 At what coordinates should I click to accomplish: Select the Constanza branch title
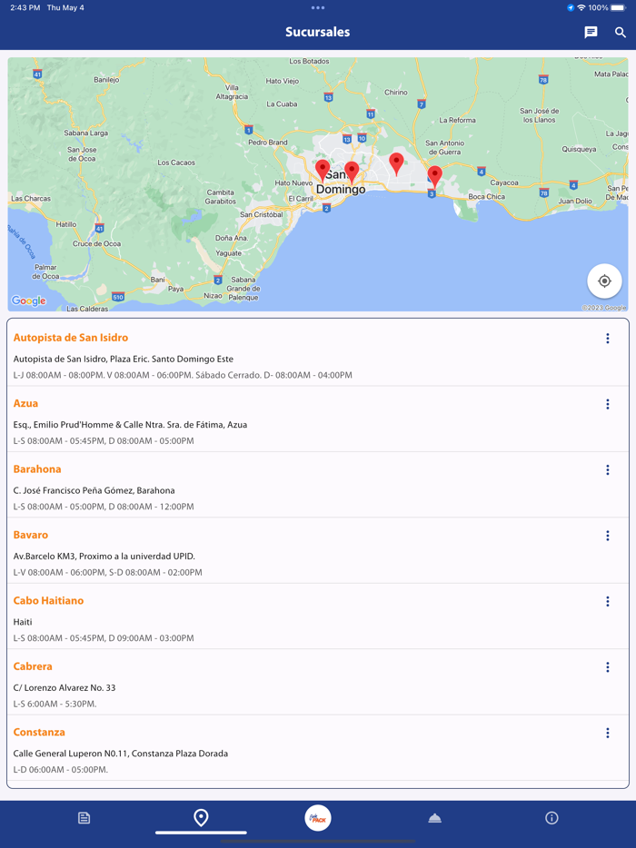tap(39, 732)
